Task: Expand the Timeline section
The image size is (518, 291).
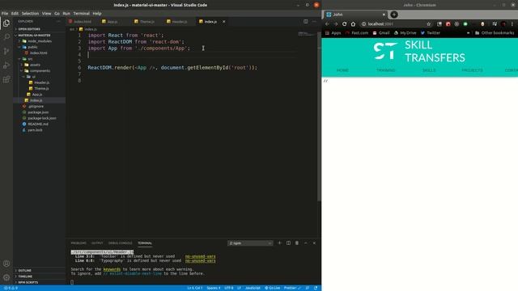Action: 25,276
